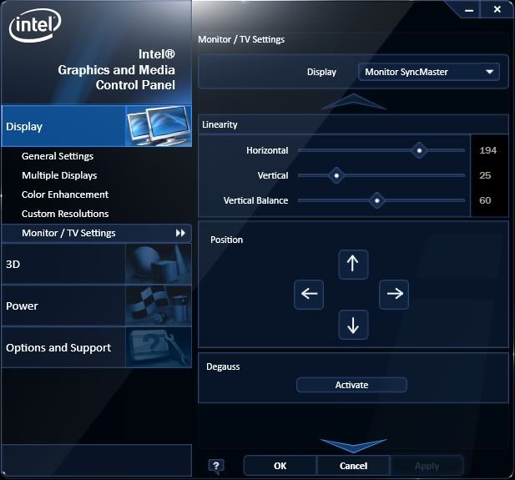
Task: Select the Display category
Action: [97, 126]
